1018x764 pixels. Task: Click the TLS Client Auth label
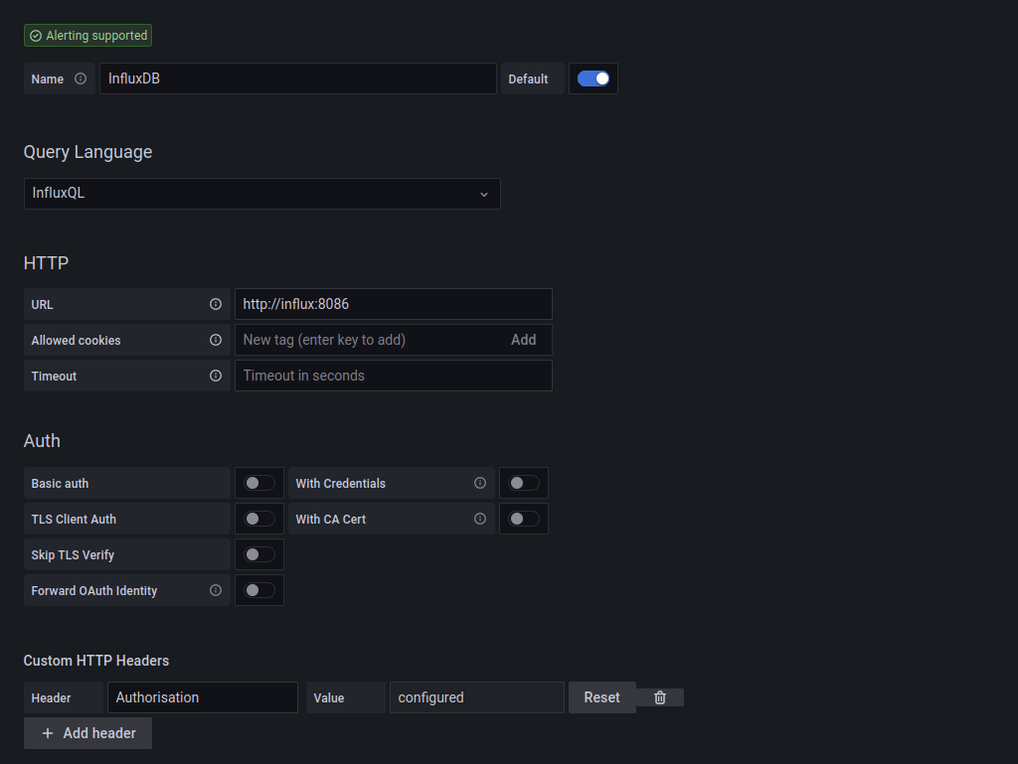point(74,519)
